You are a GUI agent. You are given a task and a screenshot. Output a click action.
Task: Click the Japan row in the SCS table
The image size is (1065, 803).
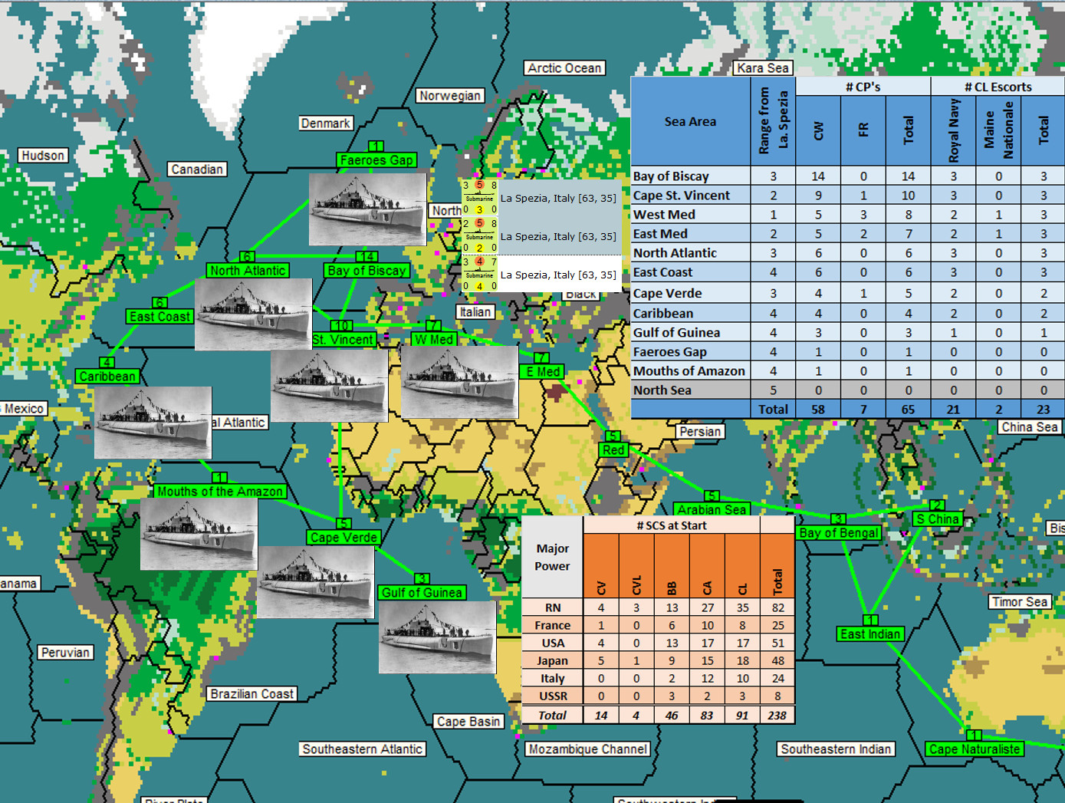click(x=658, y=661)
